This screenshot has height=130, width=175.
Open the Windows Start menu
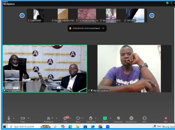[4, 127]
